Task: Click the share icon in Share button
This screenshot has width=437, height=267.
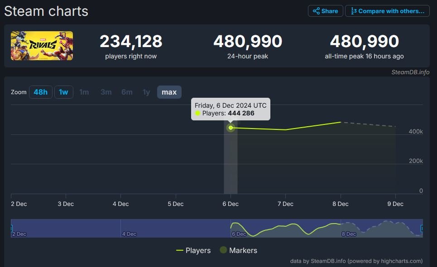Action: [316, 11]
